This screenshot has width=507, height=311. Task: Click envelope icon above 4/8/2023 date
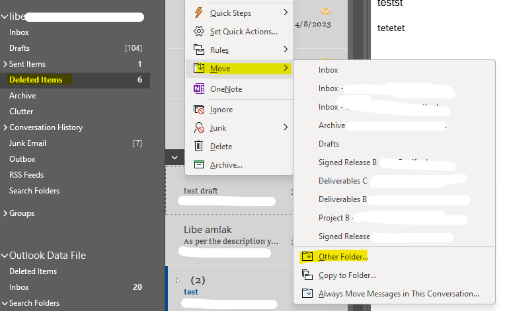pos(326,12)
